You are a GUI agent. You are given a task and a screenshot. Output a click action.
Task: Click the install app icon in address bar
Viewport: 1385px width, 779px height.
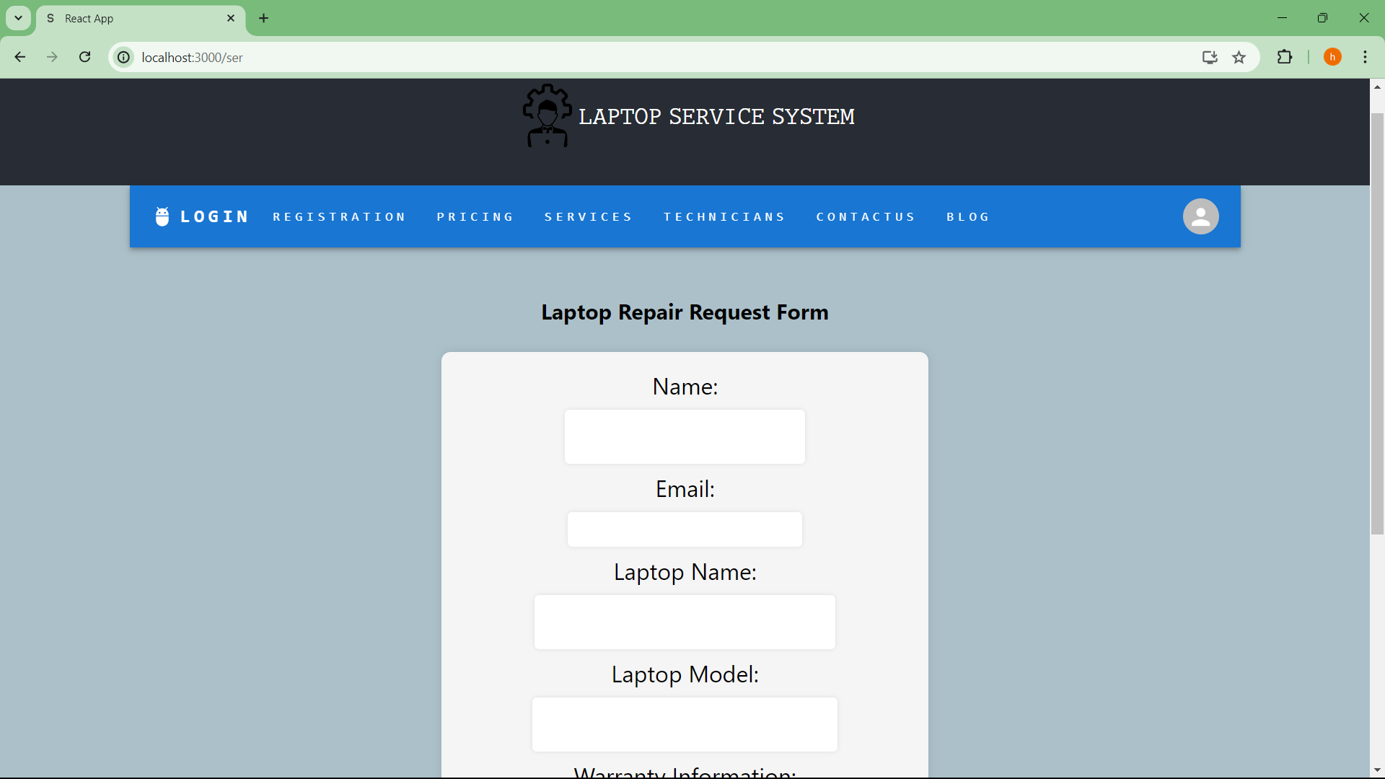[x=1210, y=57]
